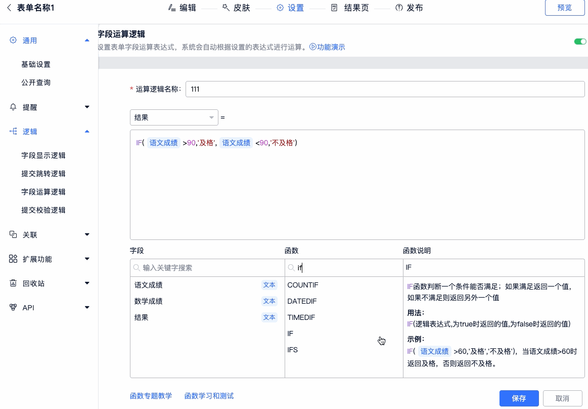Select the IFS function from list
The width and height of the screenshot is (588, 409).
pos(293,350)
